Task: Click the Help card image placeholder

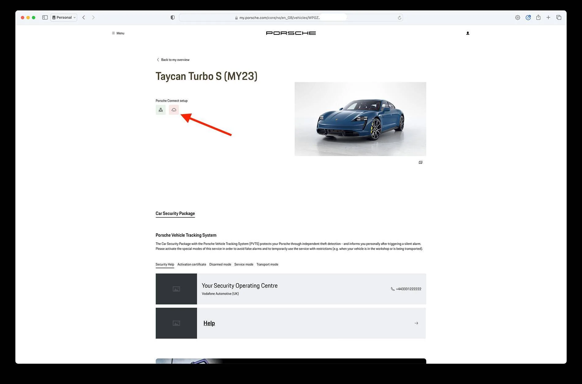Action: [x=176, y=323]
